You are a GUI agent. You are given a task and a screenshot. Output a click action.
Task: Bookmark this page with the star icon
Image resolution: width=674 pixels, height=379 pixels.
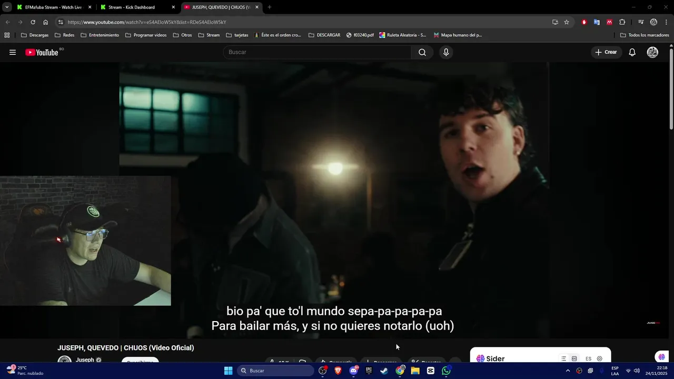[x=567, y=22]
